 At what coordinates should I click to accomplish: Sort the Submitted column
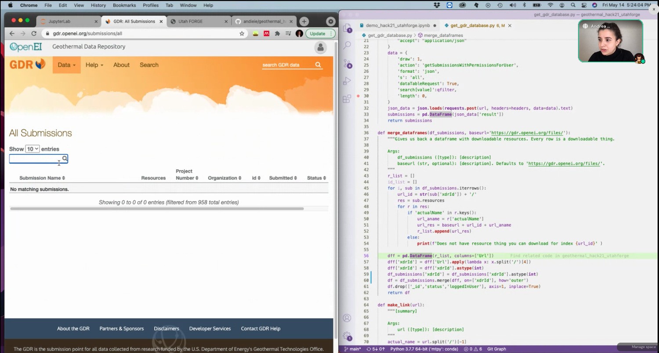(x=282, y=178)
